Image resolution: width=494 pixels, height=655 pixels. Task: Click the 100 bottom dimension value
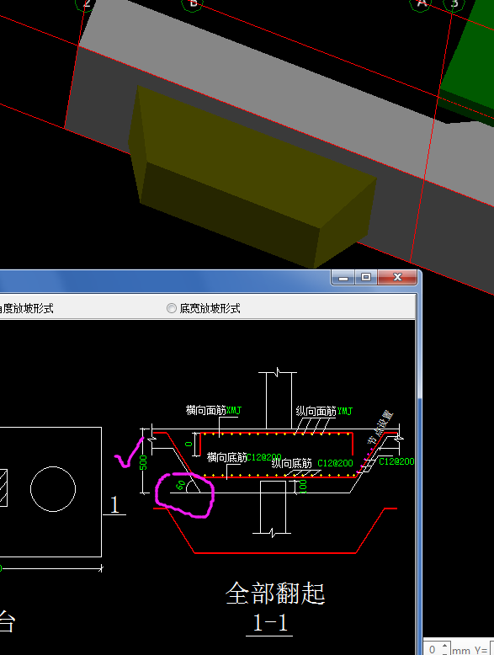tap(303, 487)
